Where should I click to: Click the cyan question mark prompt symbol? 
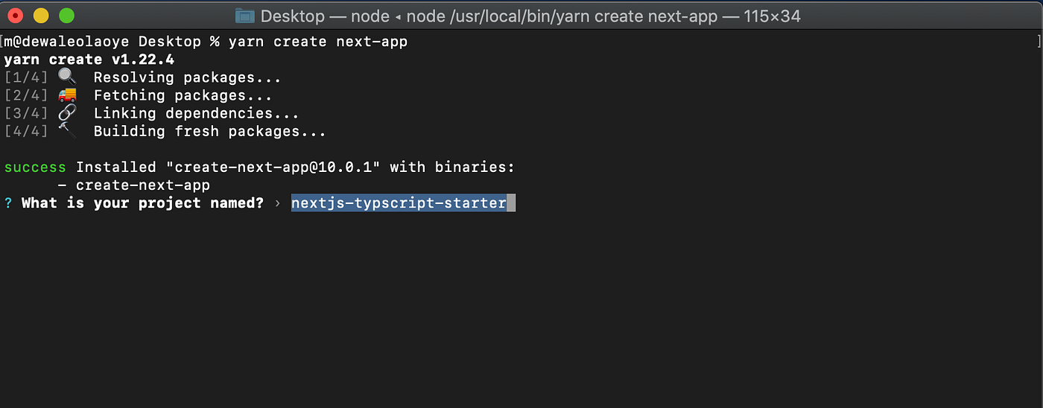coord(8,203)
